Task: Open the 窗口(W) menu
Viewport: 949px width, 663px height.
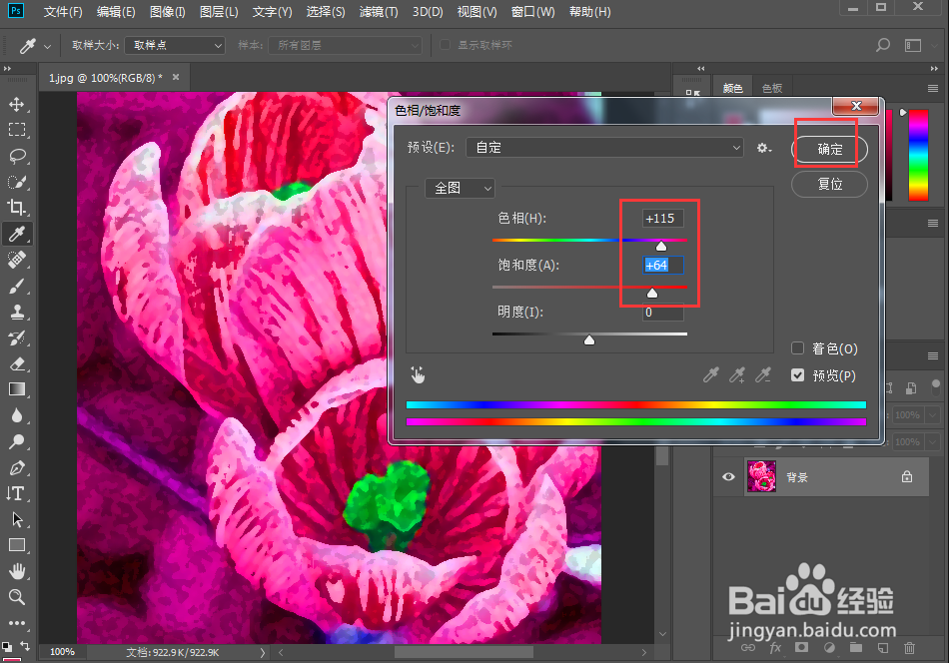Action: 532,12
